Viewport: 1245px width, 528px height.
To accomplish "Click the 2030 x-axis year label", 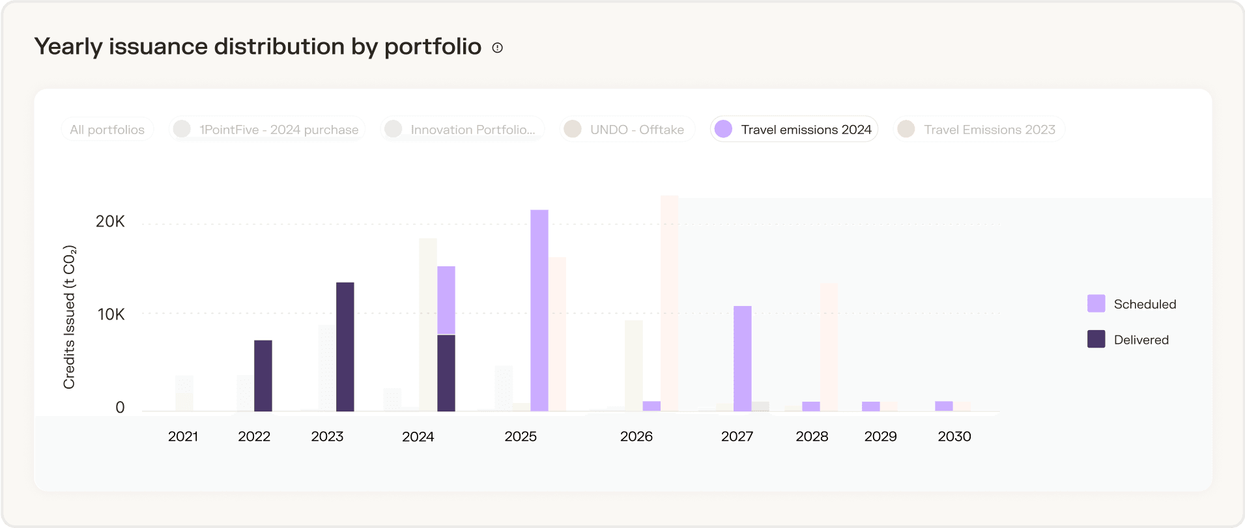I will 954,436.
